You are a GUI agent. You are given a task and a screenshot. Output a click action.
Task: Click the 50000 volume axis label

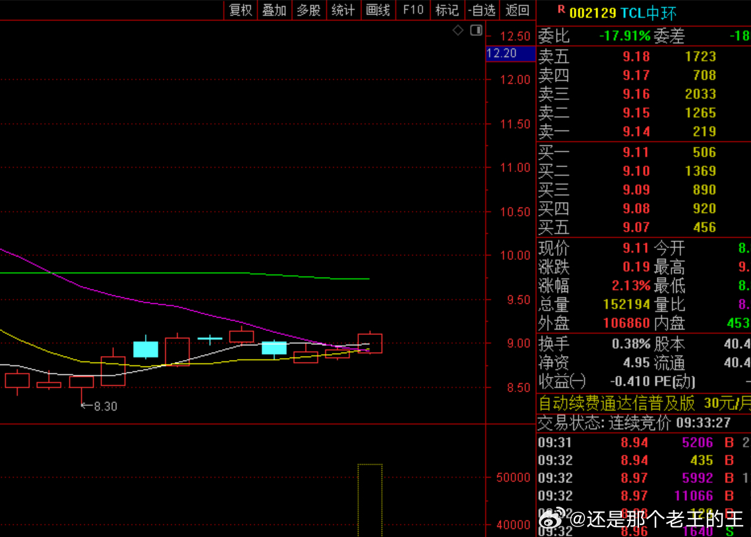(x=513, y=477)
